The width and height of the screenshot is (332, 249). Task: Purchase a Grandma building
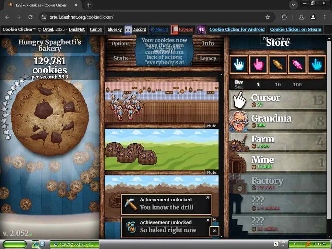point(278,121)
